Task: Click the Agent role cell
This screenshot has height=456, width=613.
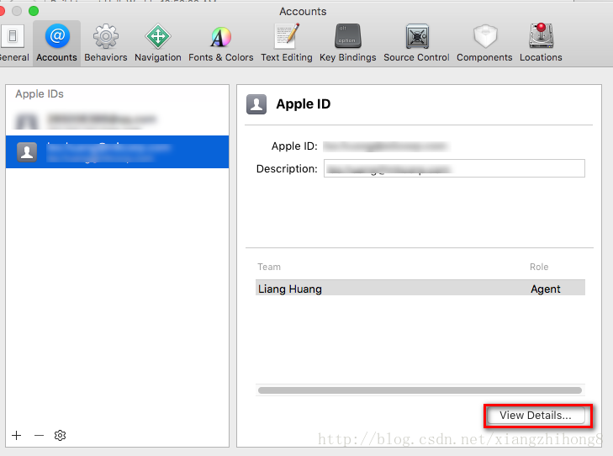Action: (546, 289)
